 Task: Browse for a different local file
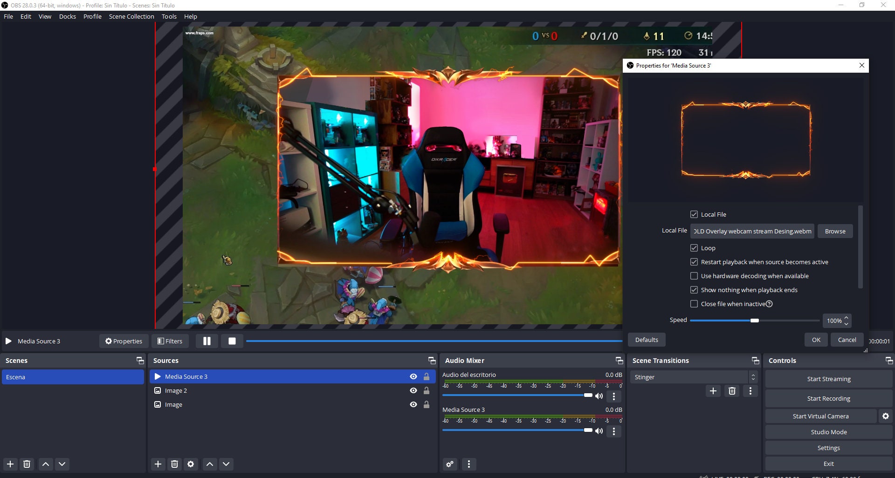[834, 231]
